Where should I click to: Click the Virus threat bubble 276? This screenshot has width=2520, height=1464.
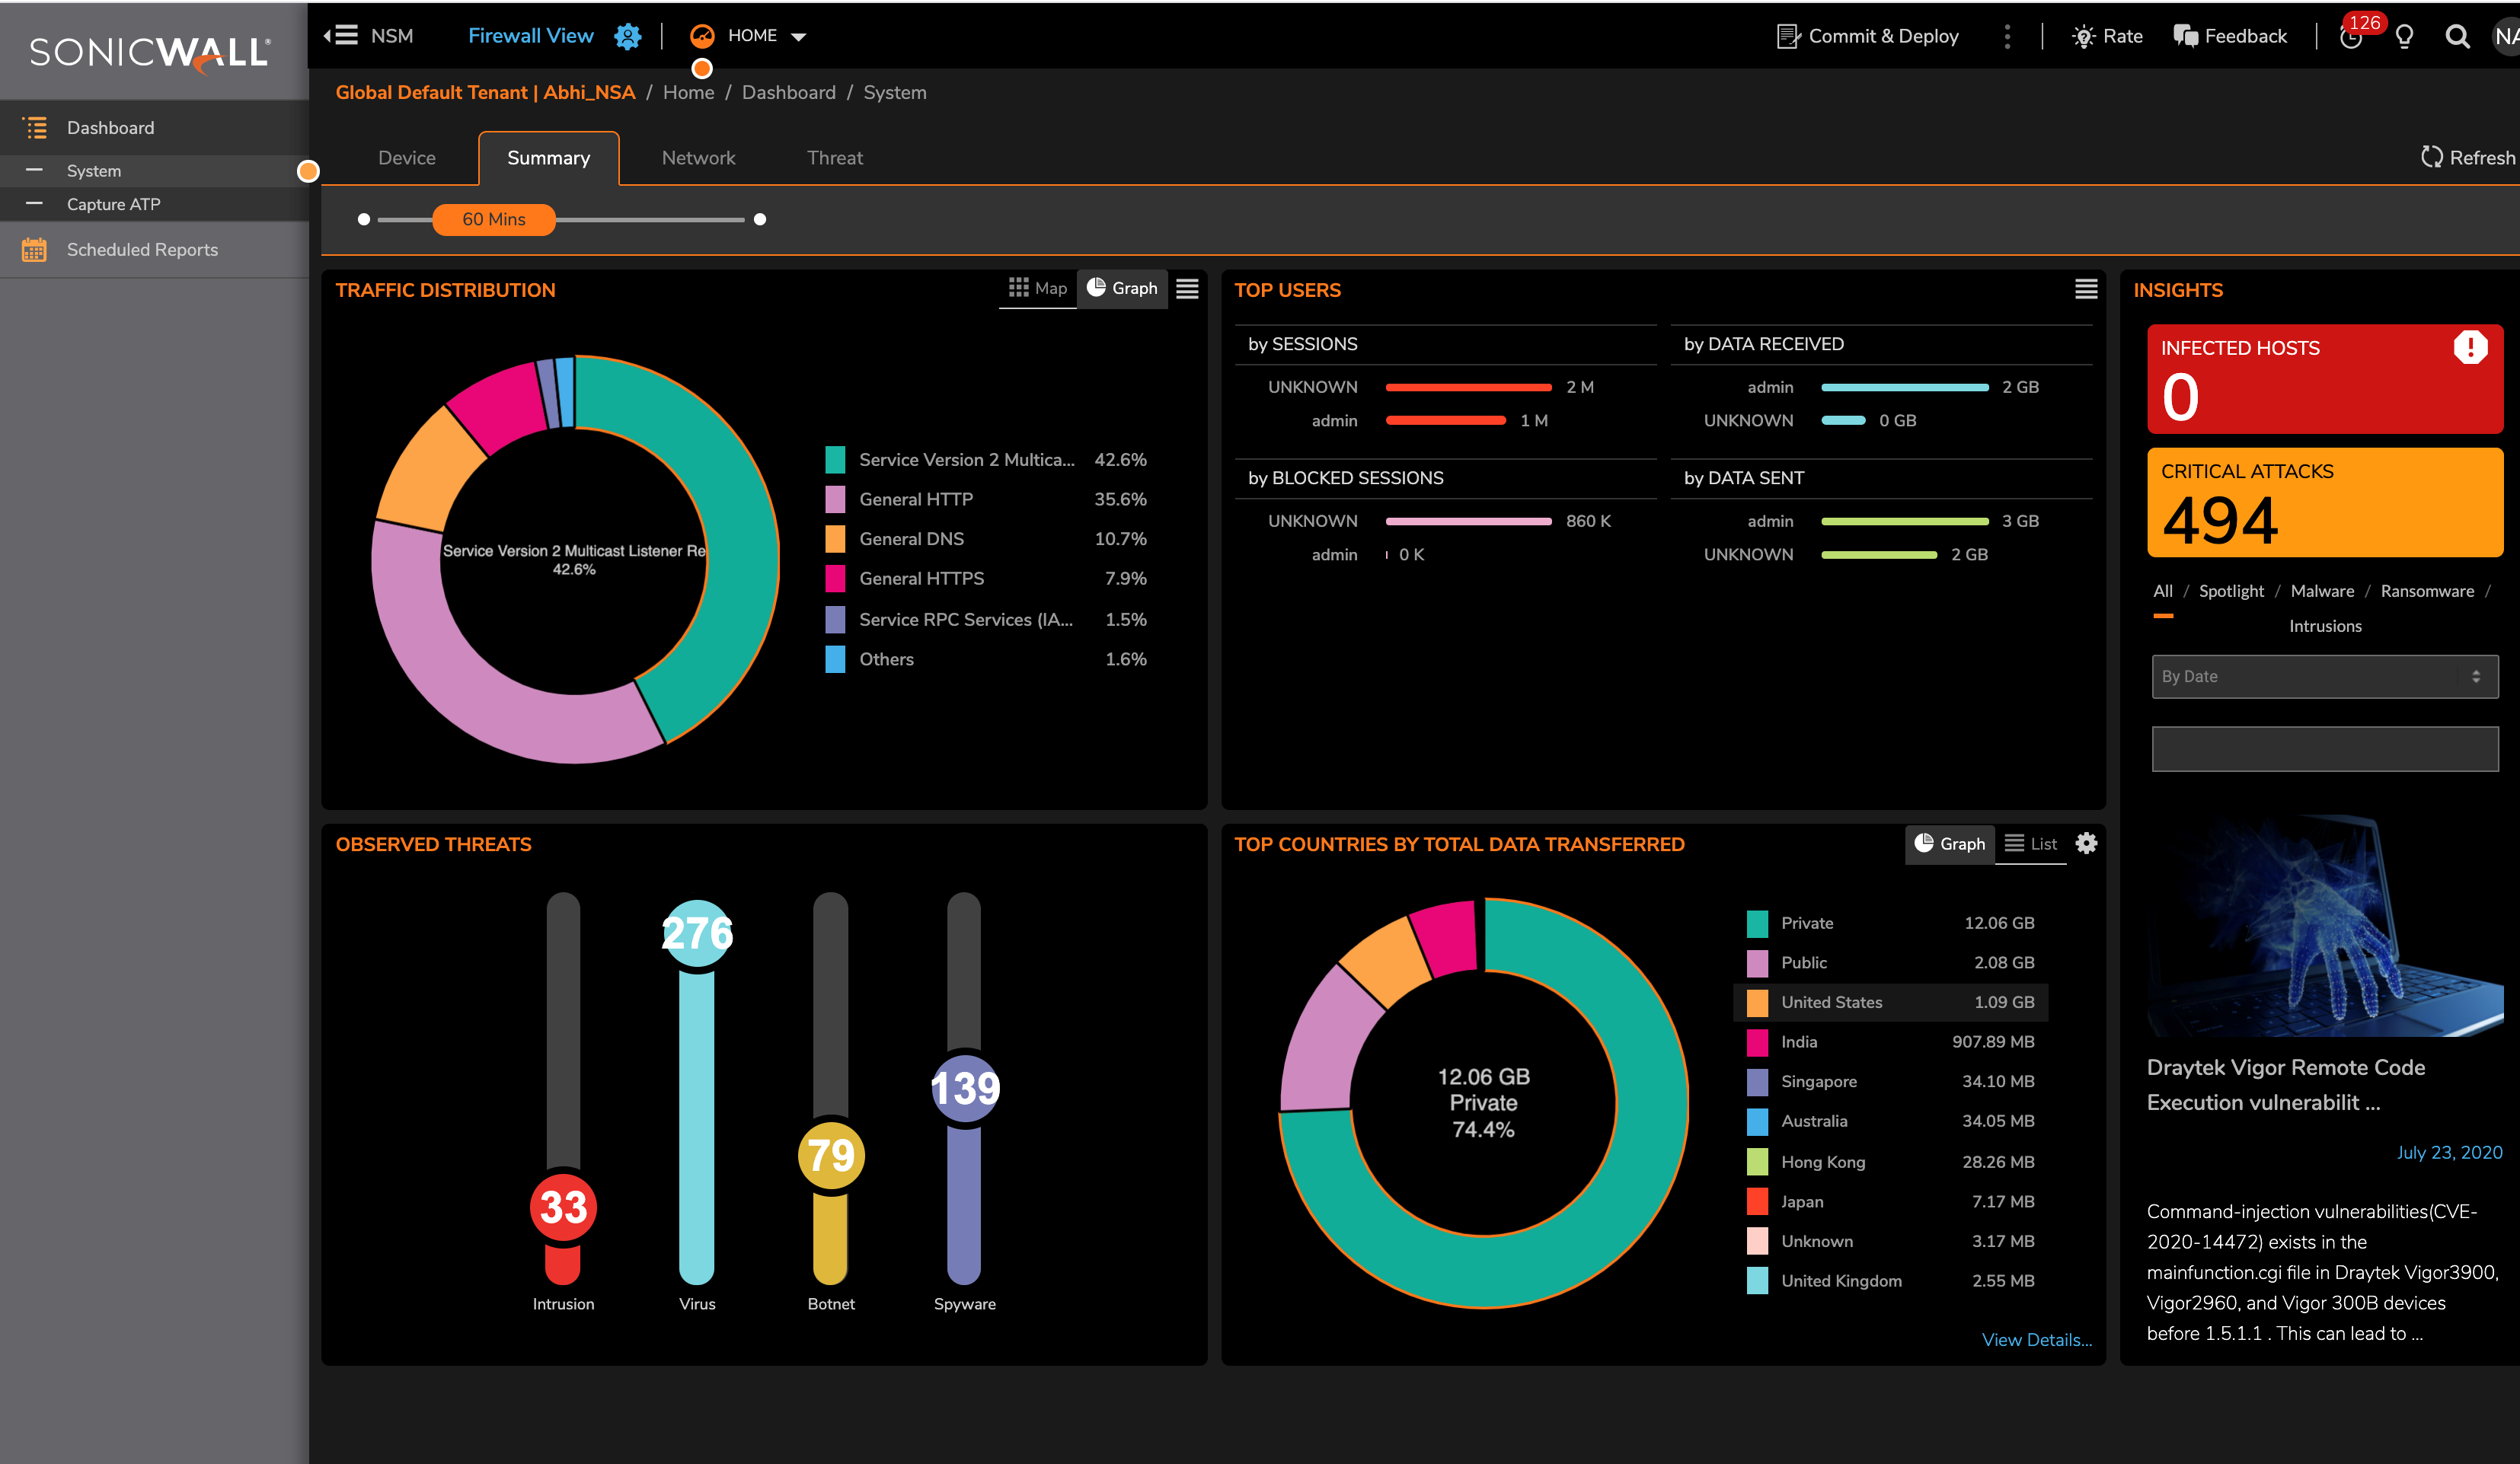click(x=697, y=933)
